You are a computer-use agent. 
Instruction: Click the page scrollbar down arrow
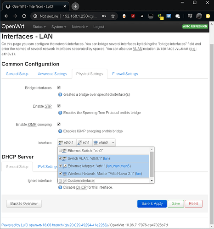(x=212, y=226)
